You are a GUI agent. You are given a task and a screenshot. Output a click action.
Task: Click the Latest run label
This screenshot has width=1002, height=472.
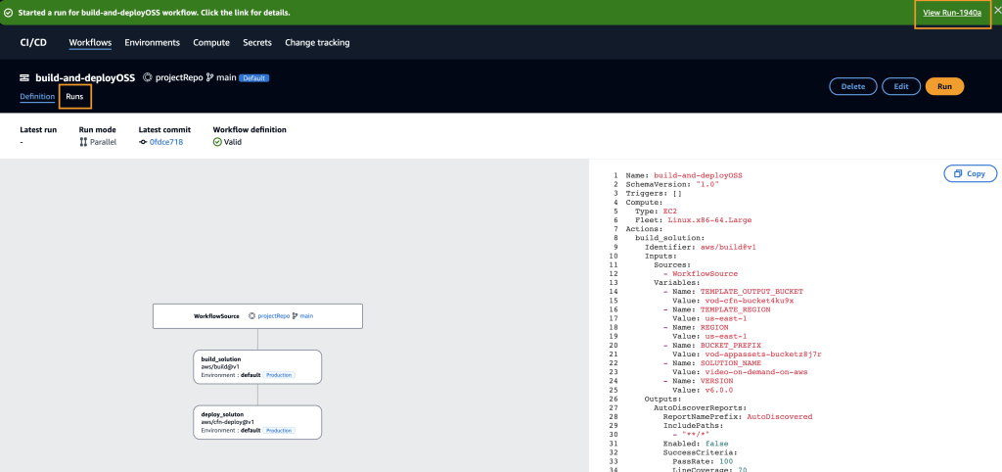38,130
